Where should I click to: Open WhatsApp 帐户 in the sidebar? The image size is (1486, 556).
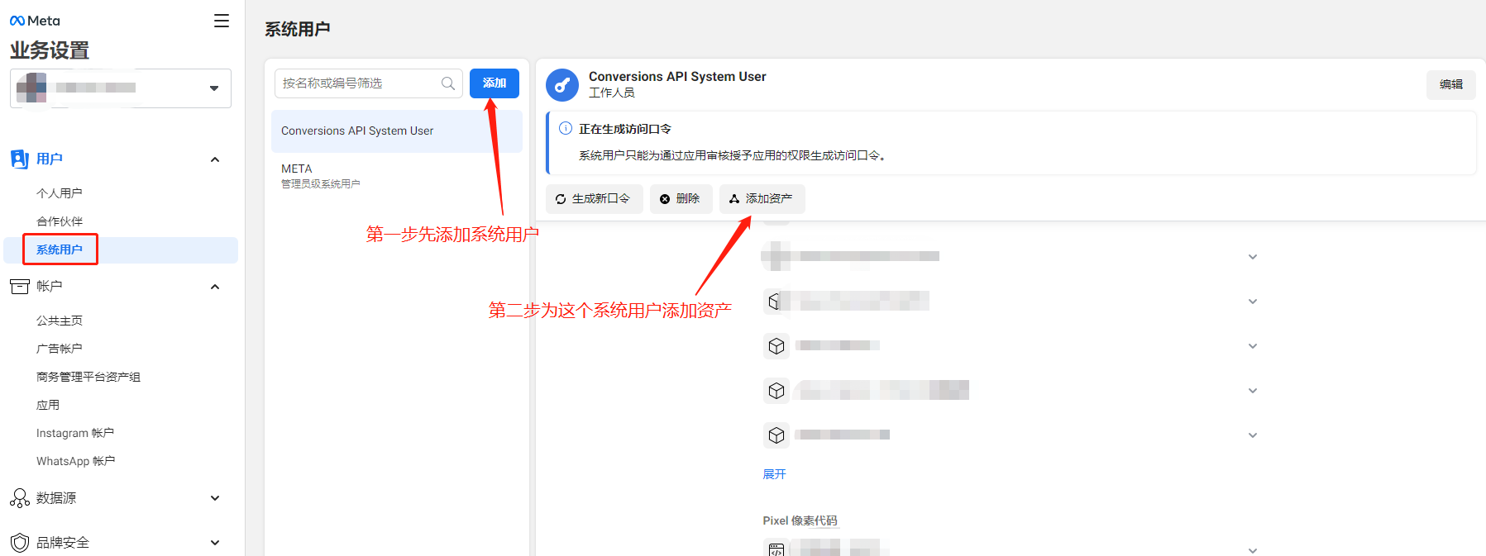(76, 461)
